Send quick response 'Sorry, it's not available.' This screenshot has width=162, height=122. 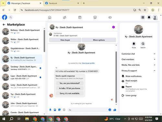tap(70, 93)
